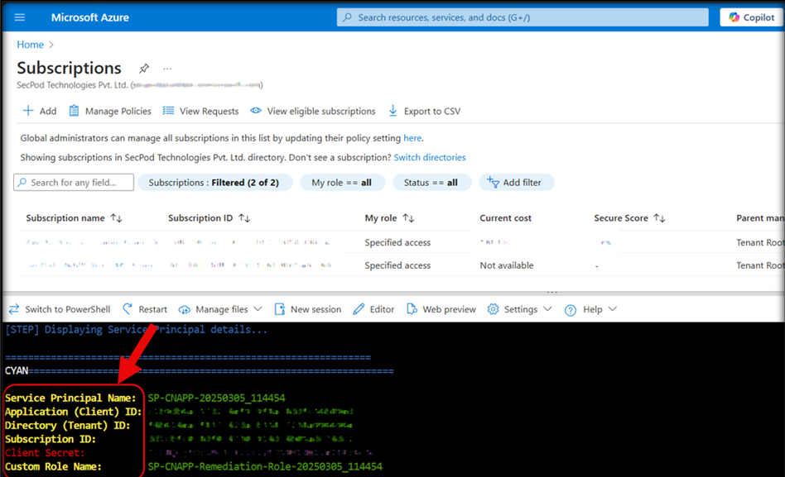Click Service Principal Name value SP-CNAPP-20250305_114454

pyautogui.click(x=216, y=398)
